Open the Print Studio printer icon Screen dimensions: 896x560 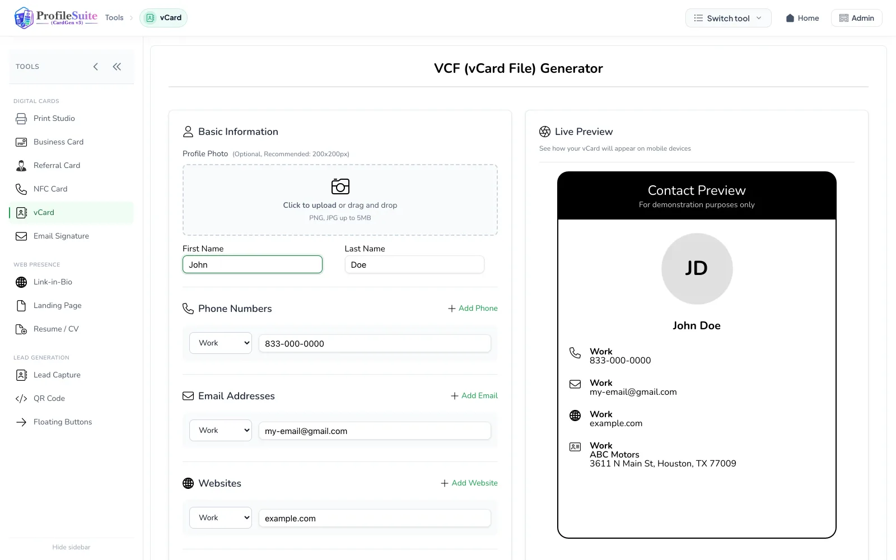click(x=21, y=119)
